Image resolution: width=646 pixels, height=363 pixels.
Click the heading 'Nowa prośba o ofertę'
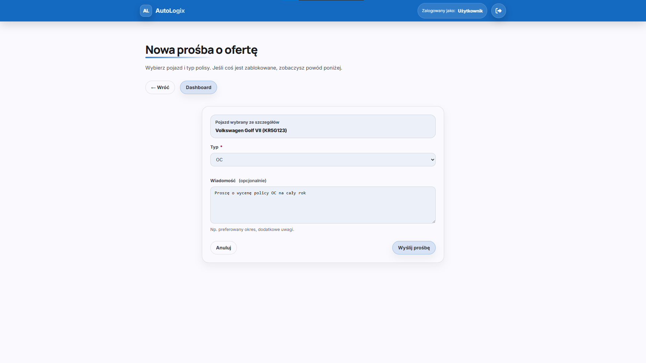click(x=201, y=50)
